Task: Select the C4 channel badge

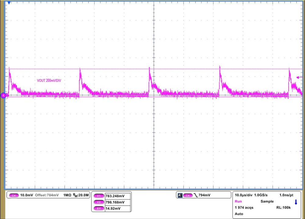Action: pos(14,195)
